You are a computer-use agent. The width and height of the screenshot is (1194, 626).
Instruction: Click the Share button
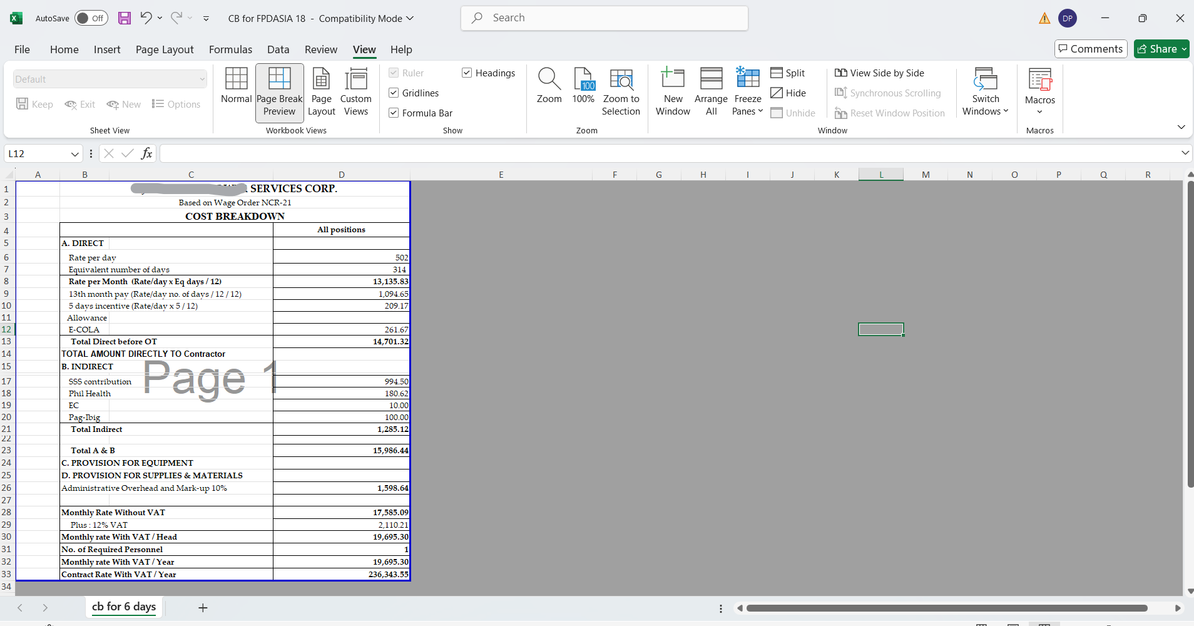(1161, 49)
